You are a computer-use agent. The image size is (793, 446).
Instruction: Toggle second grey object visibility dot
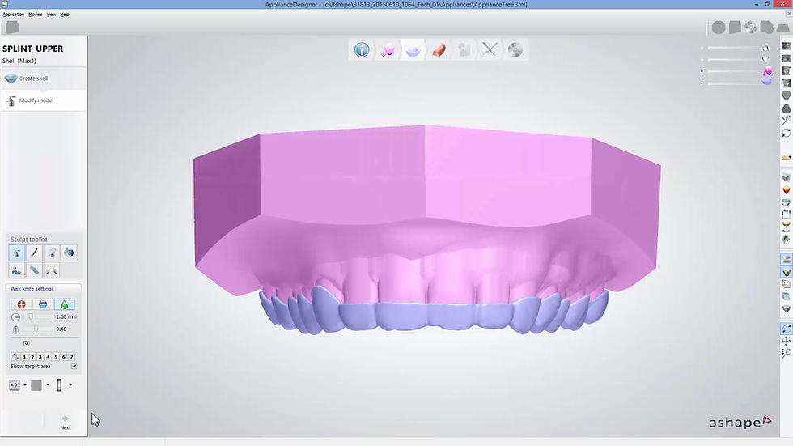(702, 60)
